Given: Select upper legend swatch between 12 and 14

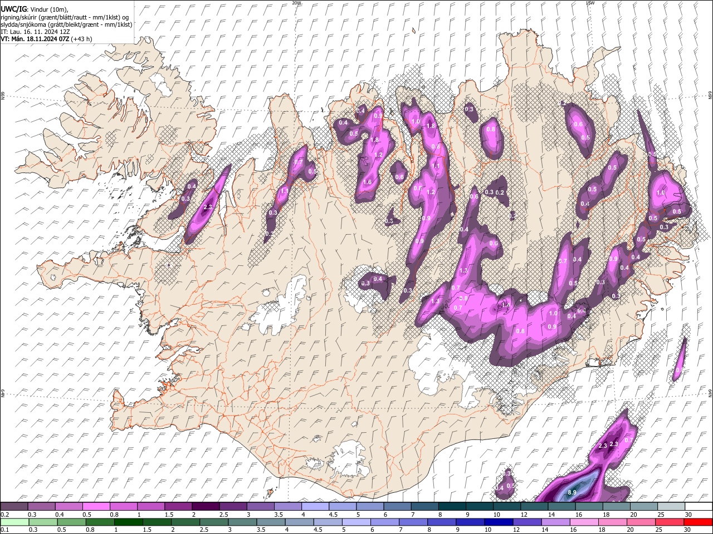Looking at the screenshot, I should click(x=534, y=506).
